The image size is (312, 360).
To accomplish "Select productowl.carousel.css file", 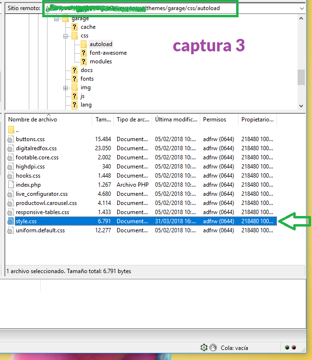I will point(46,203).
